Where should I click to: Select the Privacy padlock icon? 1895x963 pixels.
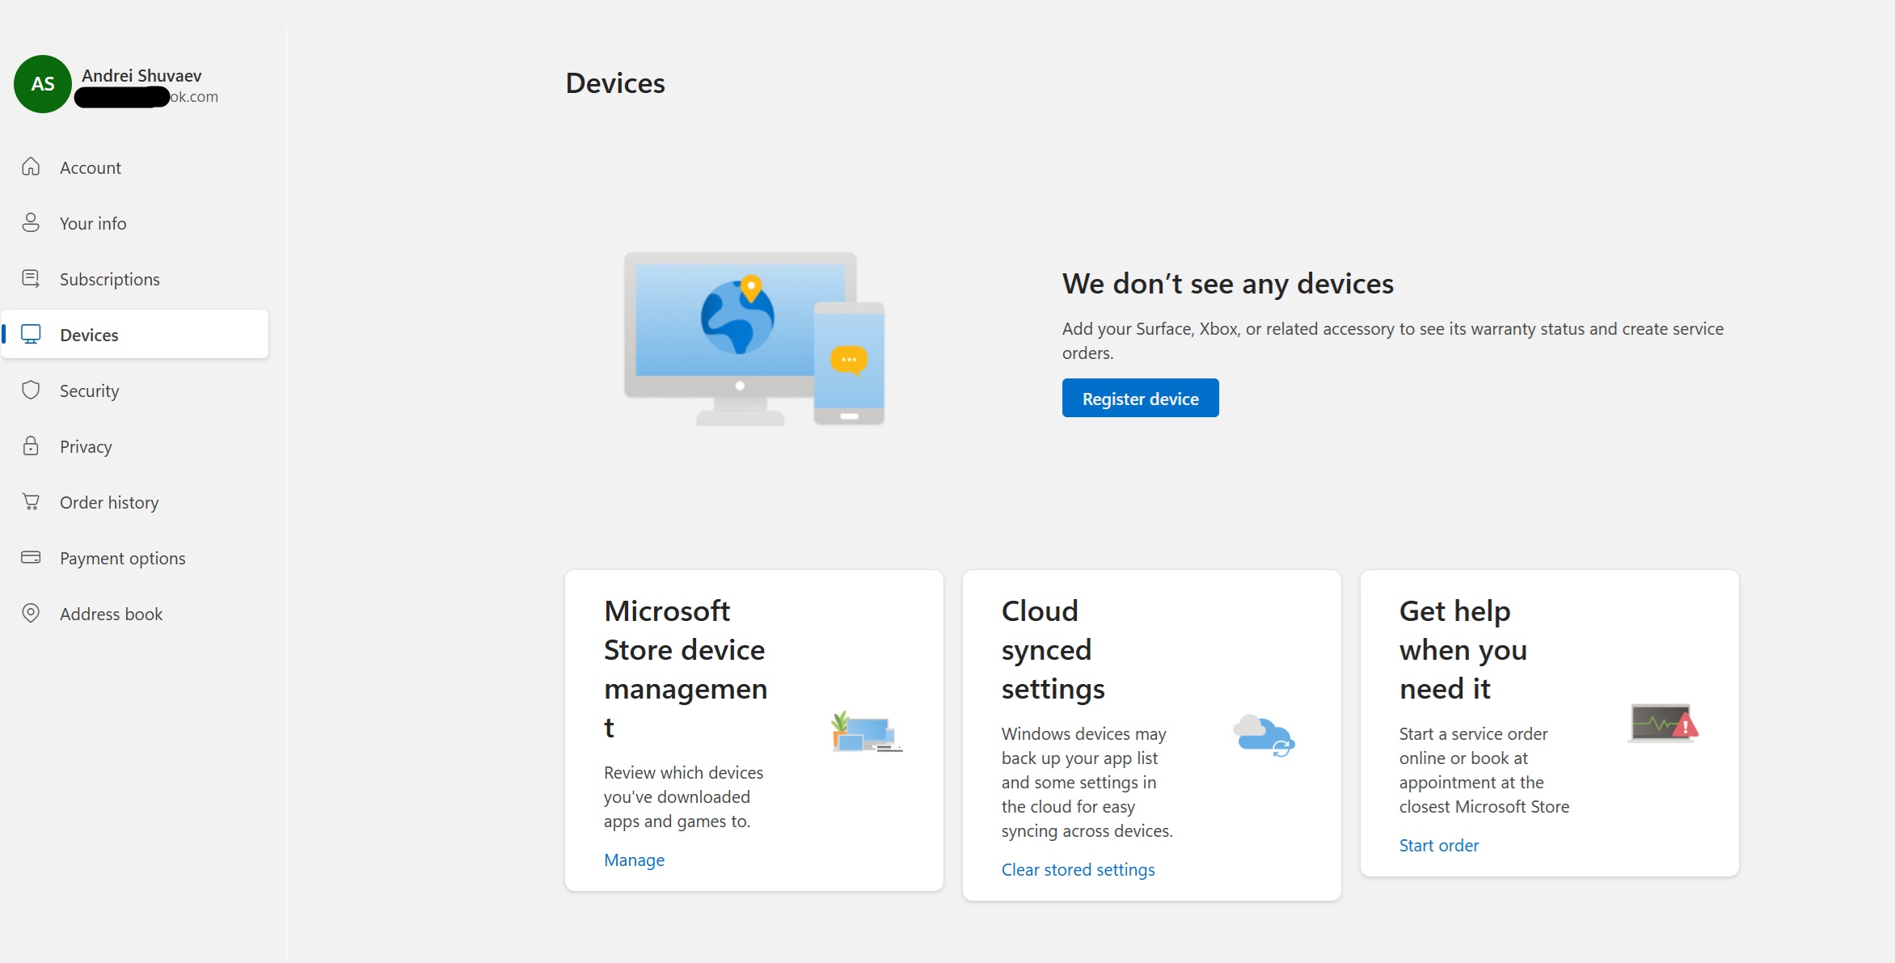click(31, 446)
